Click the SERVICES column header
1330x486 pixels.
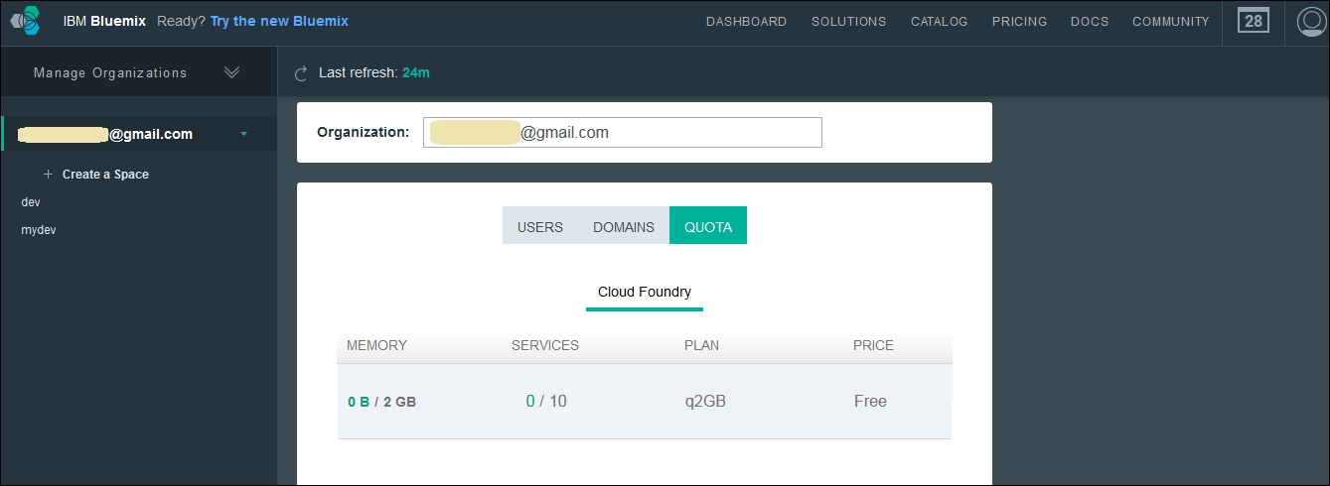pyautogui.click(x=545, y=346)
